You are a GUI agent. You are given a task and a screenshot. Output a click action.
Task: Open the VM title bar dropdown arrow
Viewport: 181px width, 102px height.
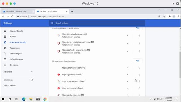coord(173,4)
